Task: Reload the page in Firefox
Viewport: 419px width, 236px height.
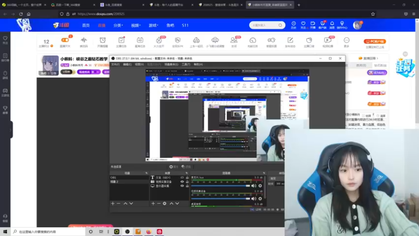Action: pyautogui.click(x=21, y=14)
